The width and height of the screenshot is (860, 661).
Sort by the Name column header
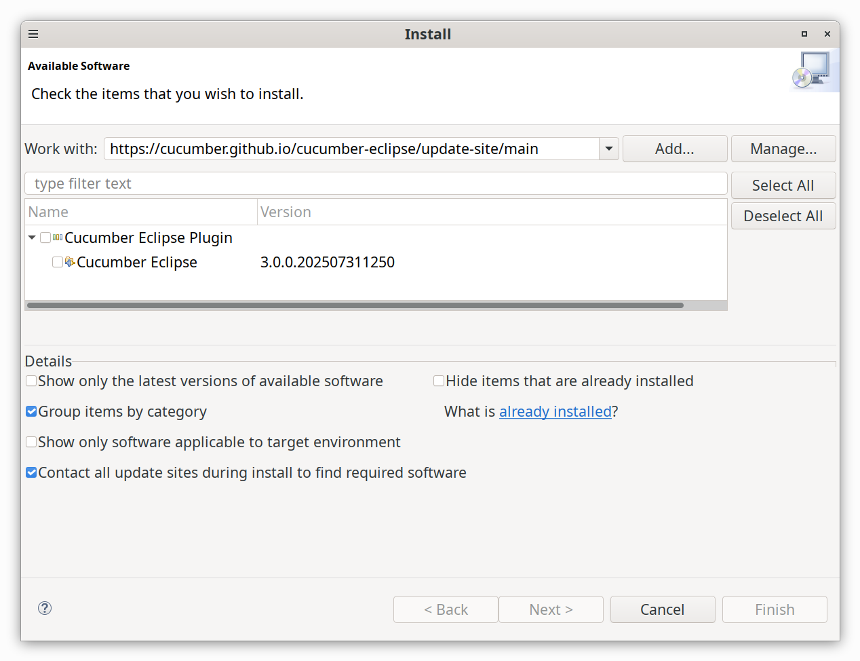141,212
